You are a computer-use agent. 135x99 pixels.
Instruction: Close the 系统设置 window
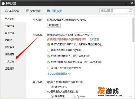pos(132,3)
